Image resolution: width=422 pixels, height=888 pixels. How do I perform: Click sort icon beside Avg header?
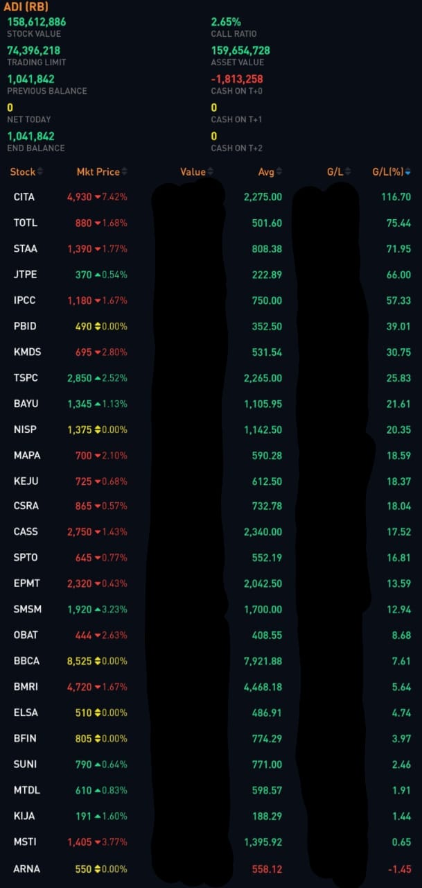(x=279, y=171)
